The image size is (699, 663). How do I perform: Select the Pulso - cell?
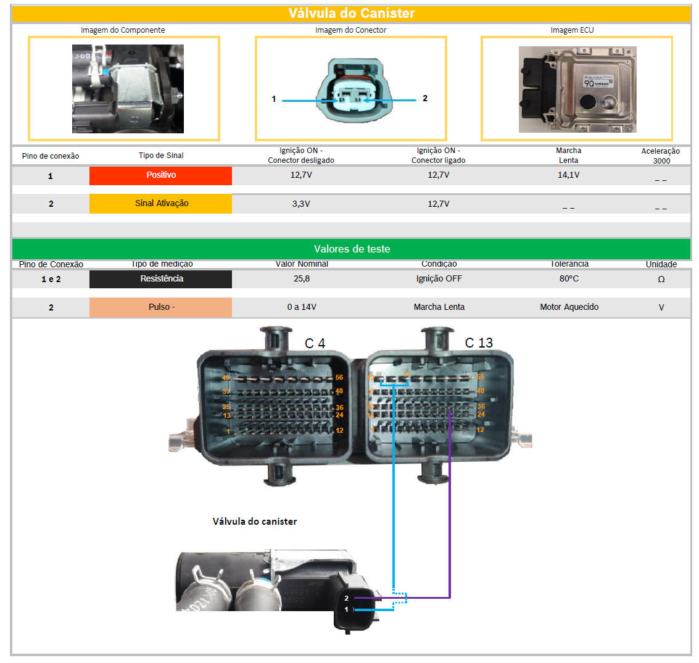click(160, 307)
